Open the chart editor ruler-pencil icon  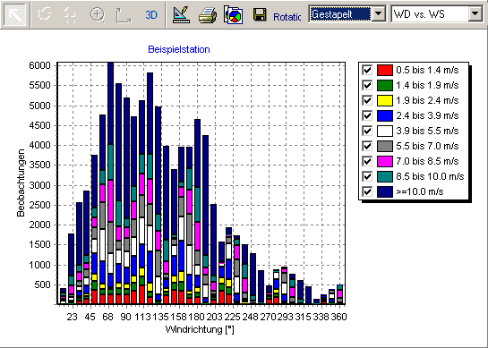[x=181, y=14]
